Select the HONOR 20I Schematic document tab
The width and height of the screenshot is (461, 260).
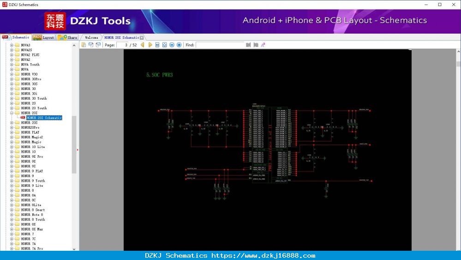pyautogui.click(x=122, y=38)
